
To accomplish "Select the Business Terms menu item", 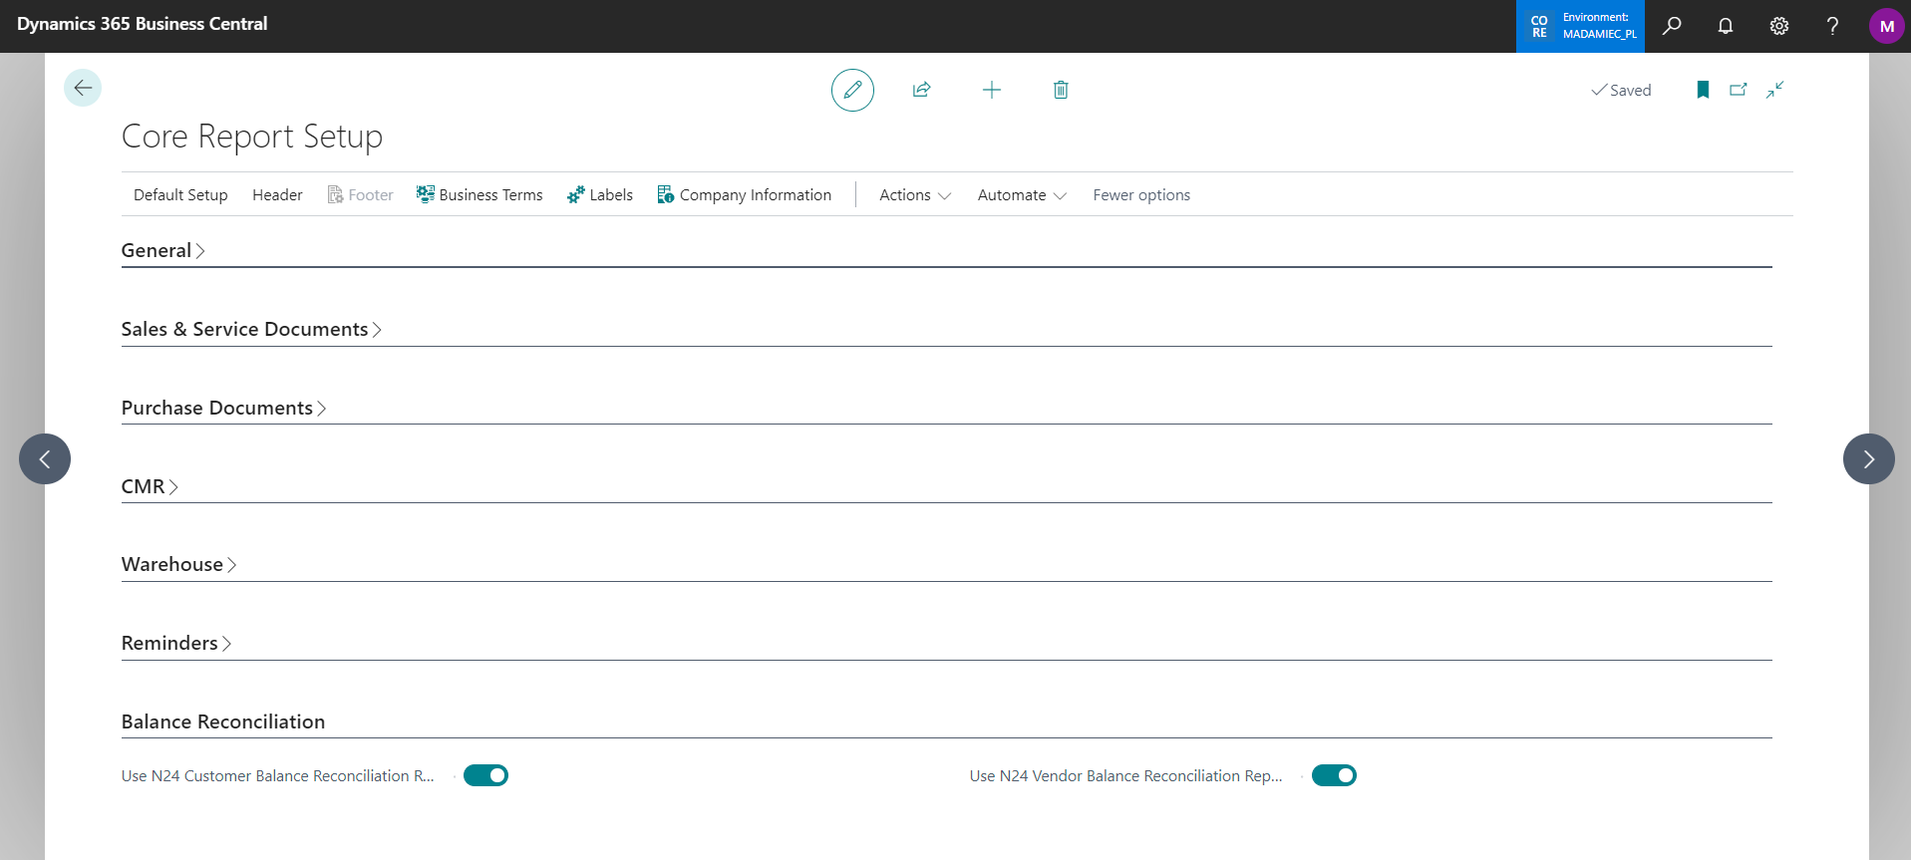I will point(479,195).
